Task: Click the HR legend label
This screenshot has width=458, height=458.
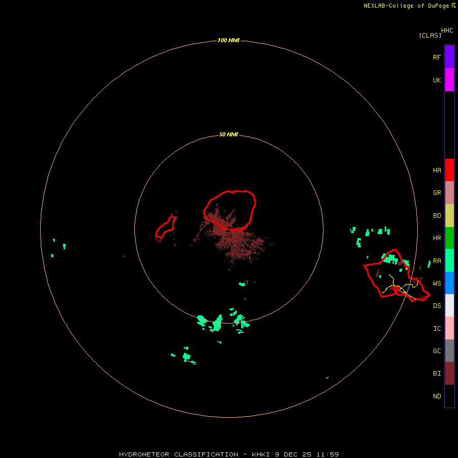Action: (x=437, y=238)
